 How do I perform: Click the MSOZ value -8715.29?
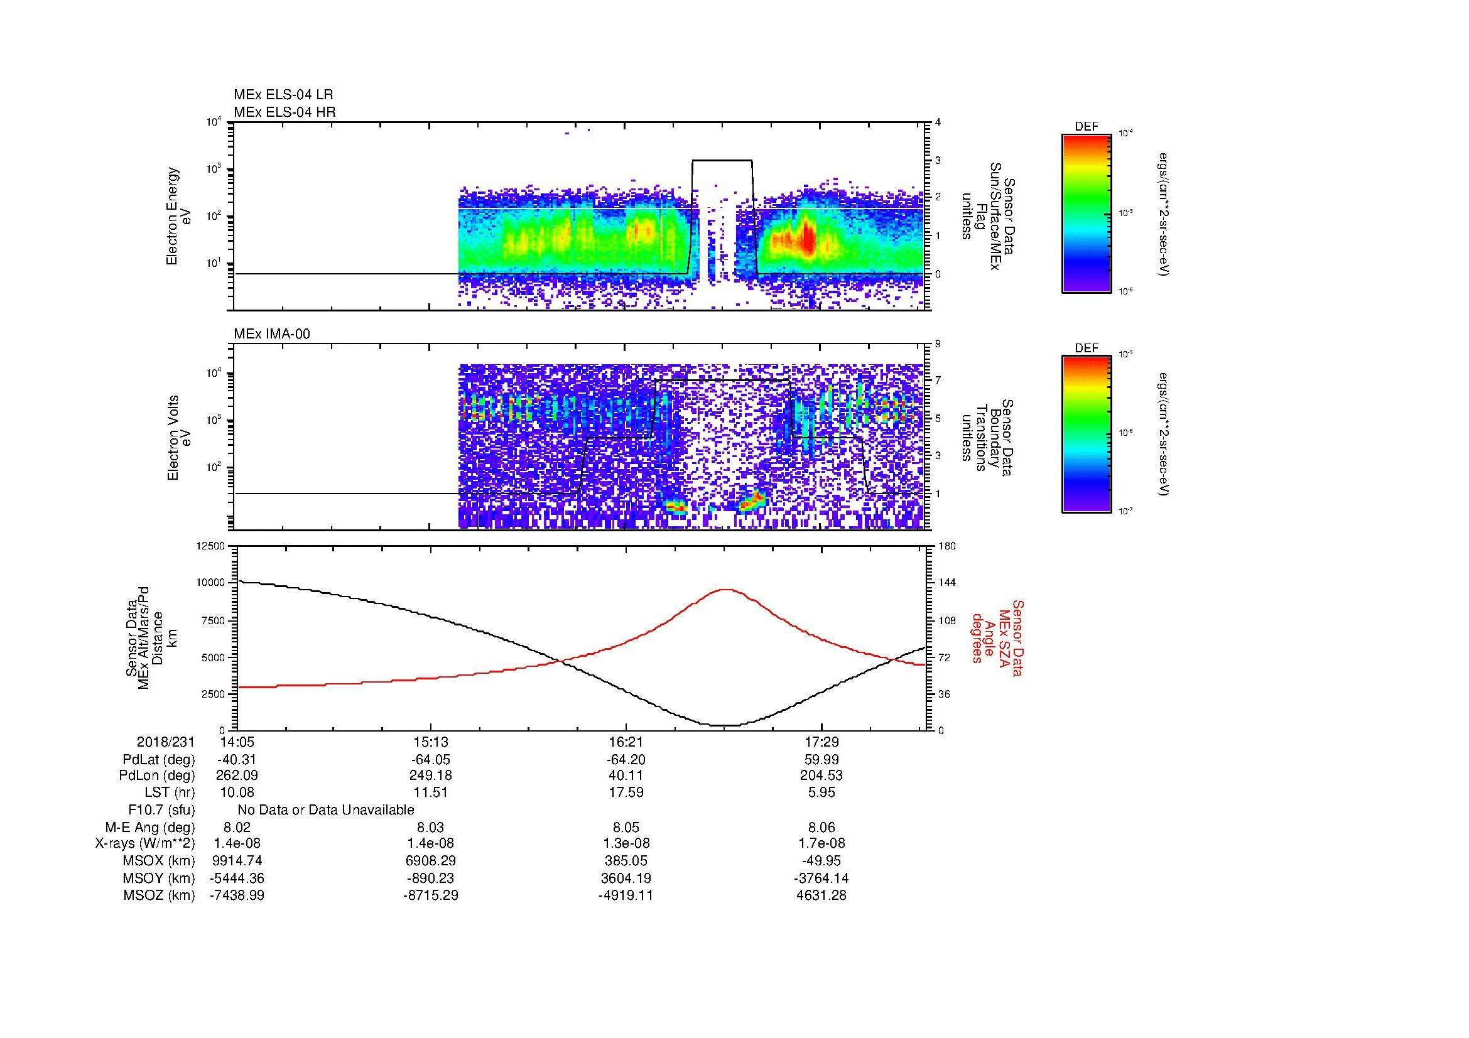click(x=431, y=895)
